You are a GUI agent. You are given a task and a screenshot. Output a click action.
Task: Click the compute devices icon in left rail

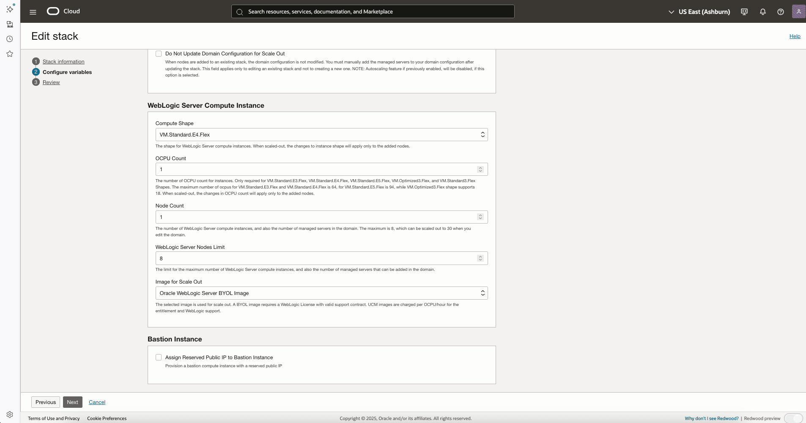pos(10,24)
